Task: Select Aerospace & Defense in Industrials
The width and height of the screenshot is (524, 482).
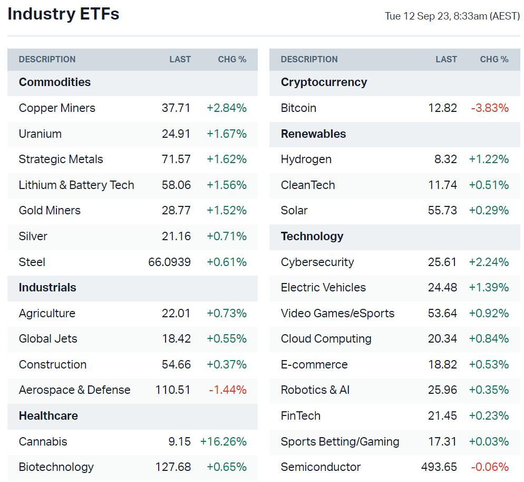Action: (x=74, y=390)
